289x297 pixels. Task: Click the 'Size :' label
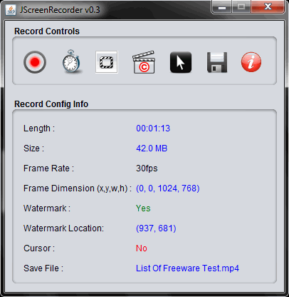(x=33, y=148)
